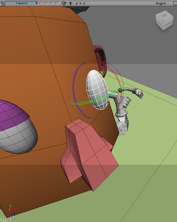177x222 pixels.
Task: Click the TOP face of view cube
Action: pos(164,15)
